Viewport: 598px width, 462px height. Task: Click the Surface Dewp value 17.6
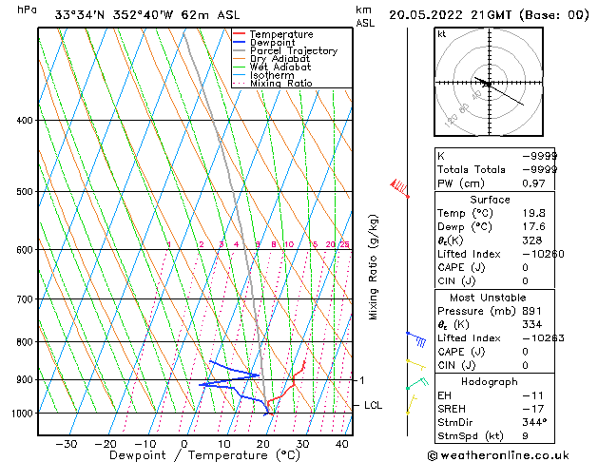pos(533,227)
